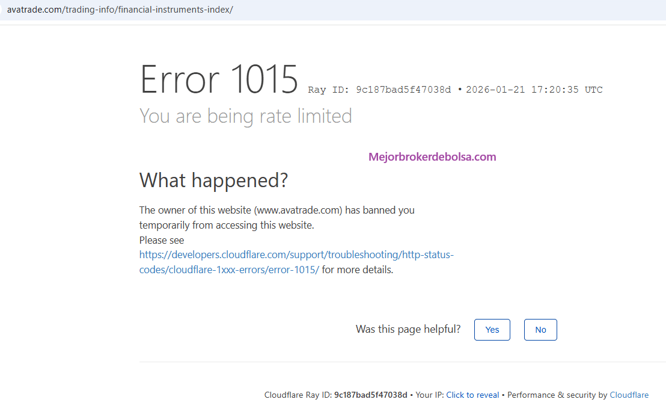Open the Cloudflare error-1015 troubleshooting link

[x=296, y=262]
